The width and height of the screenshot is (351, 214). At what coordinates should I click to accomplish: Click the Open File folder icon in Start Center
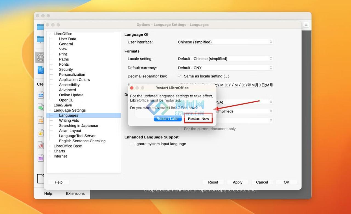click(x=40, y=27)
